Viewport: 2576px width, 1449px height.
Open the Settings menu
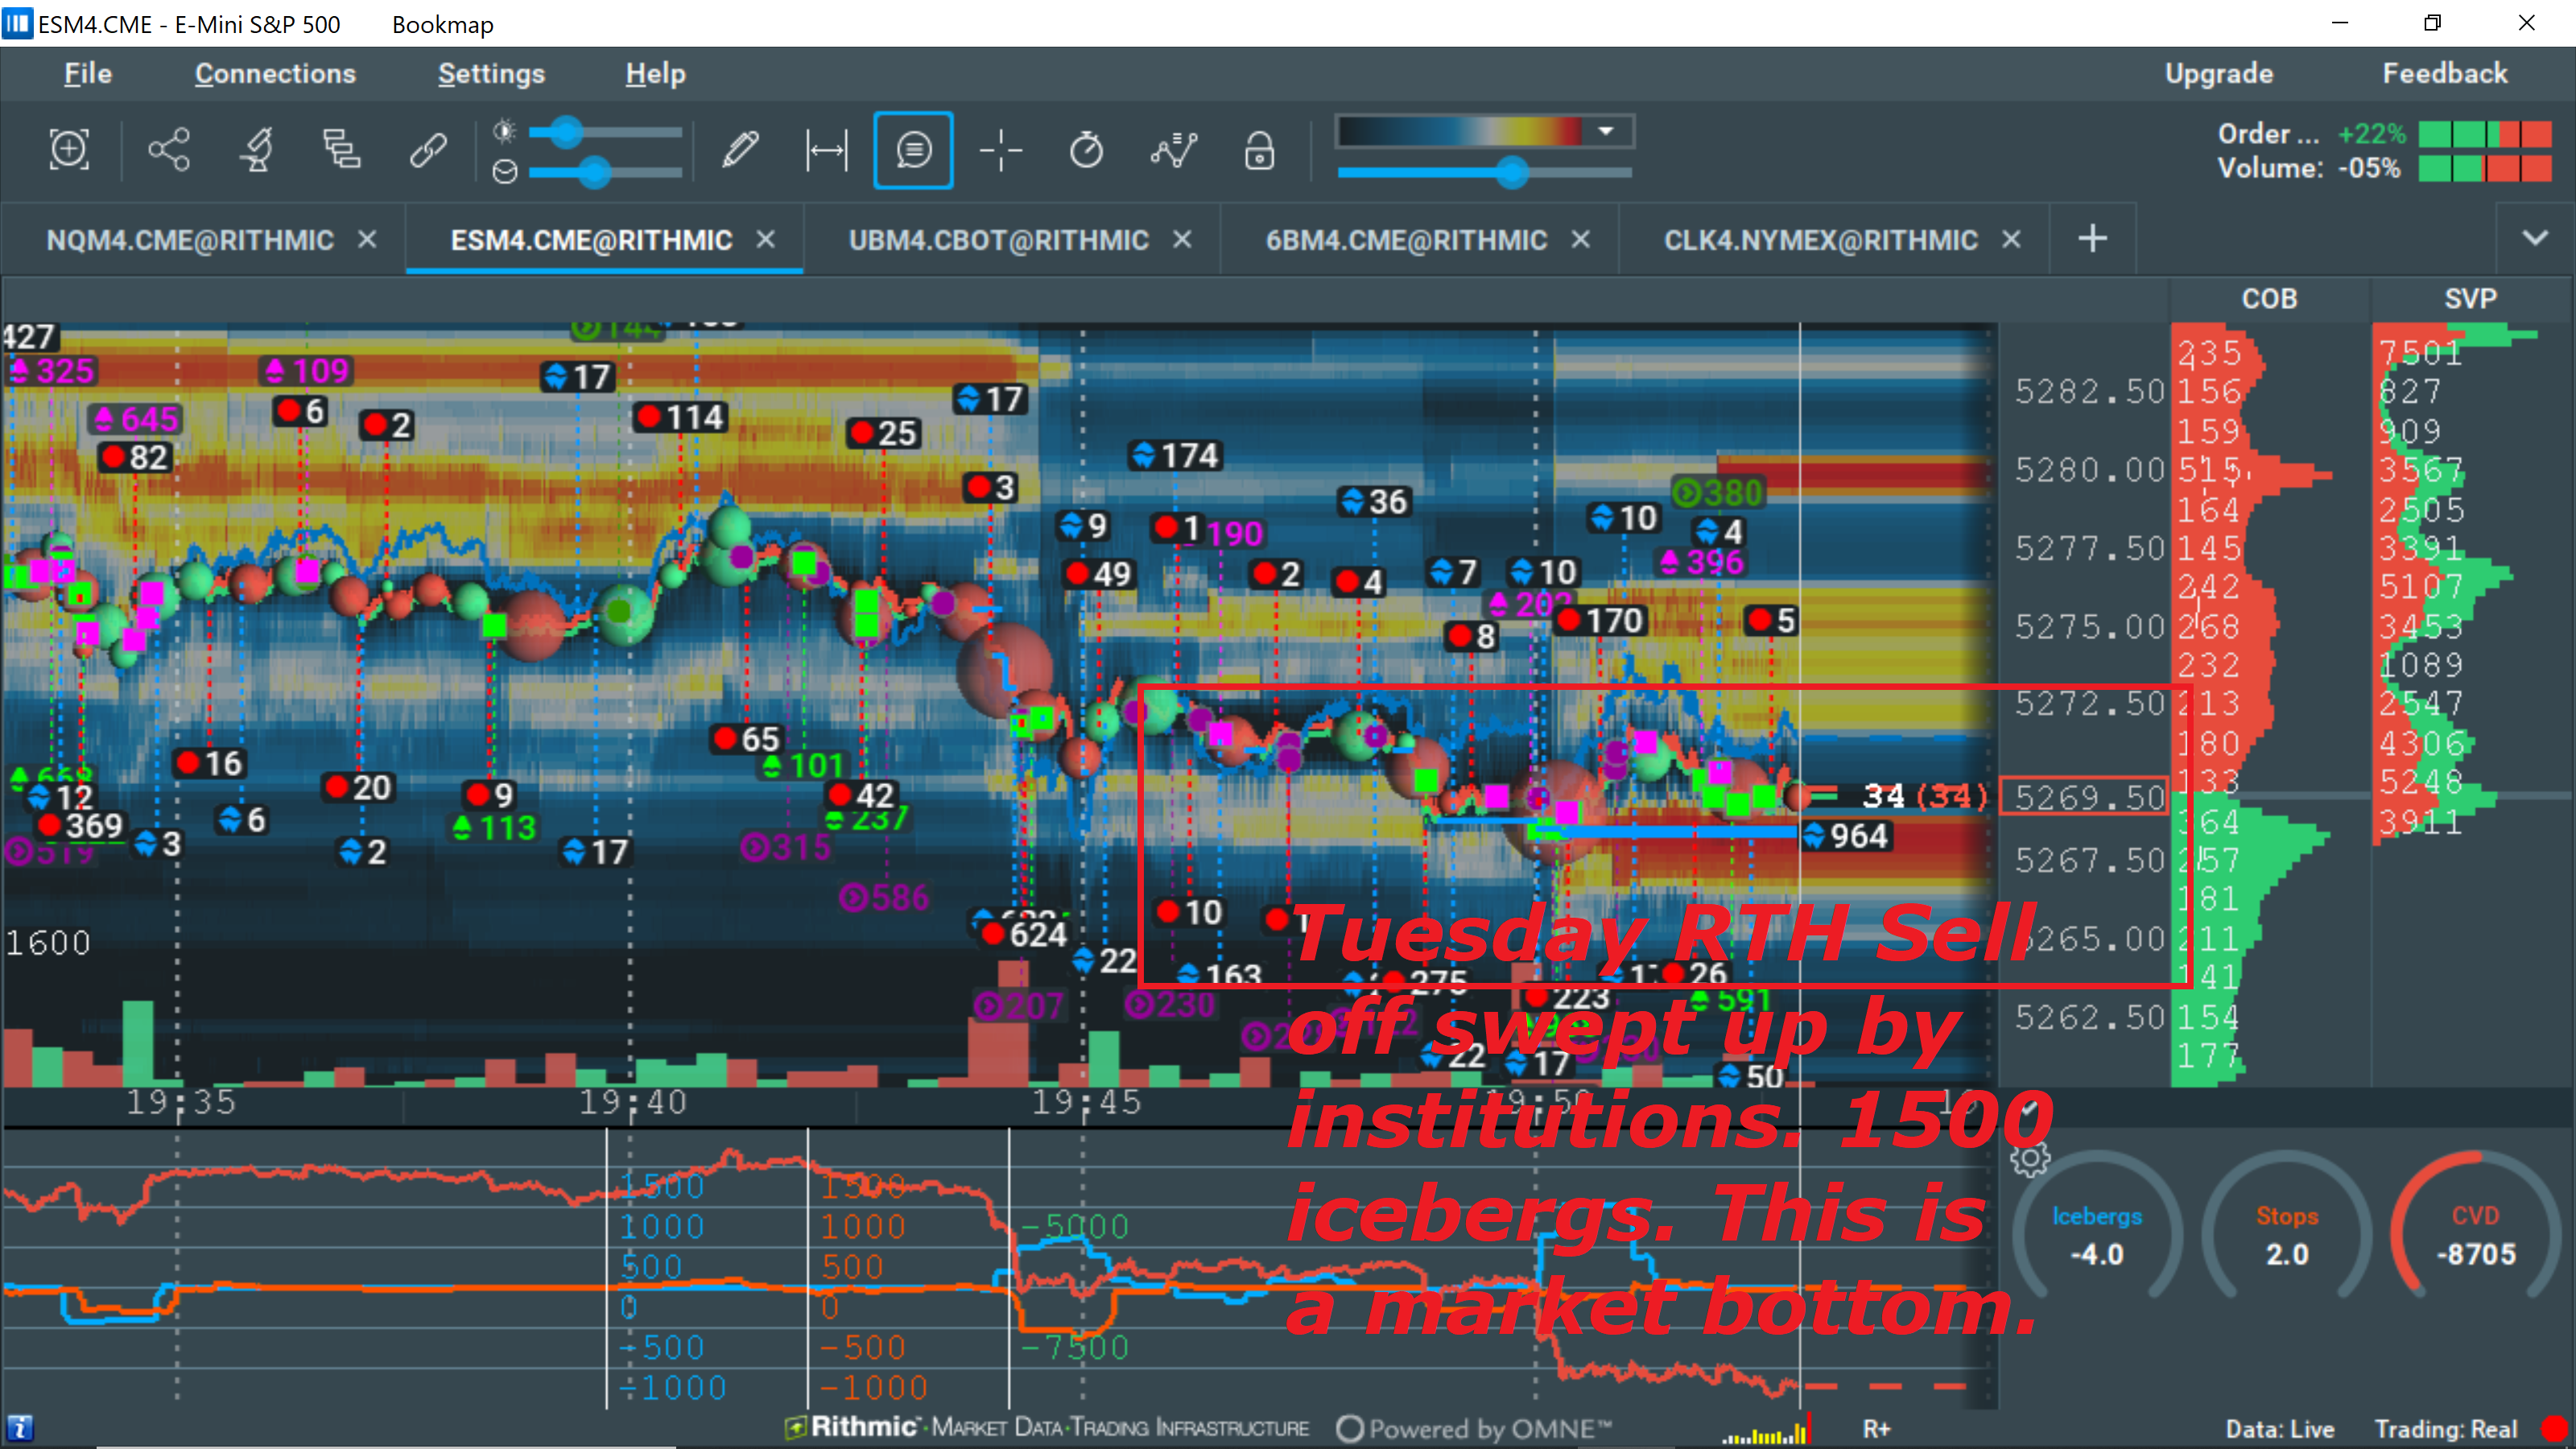pos(491,74)
